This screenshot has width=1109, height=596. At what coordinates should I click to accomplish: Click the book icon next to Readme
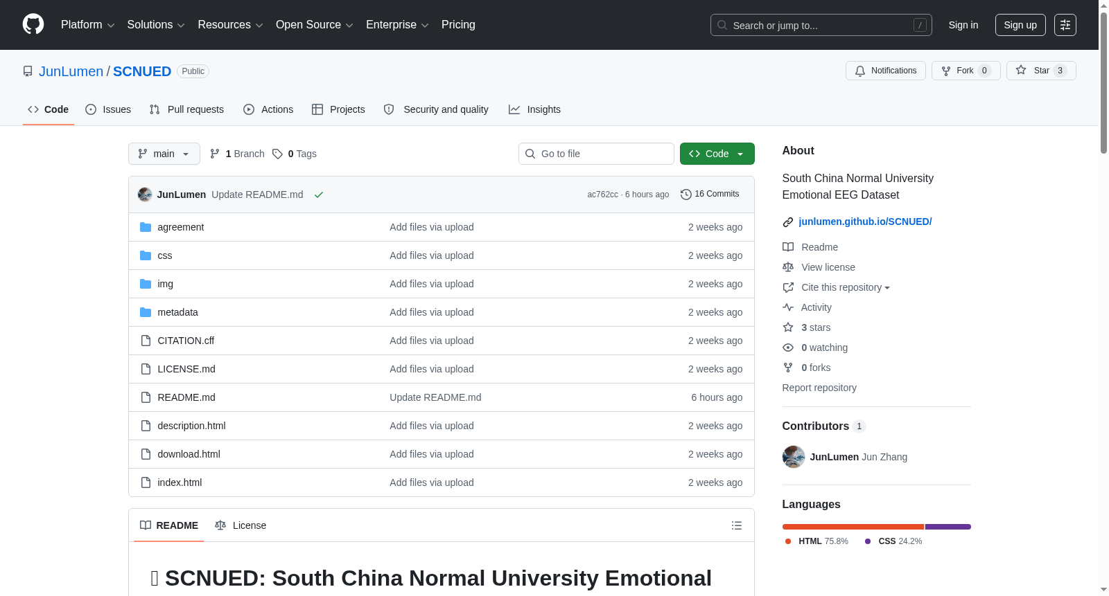coord(788,247)
